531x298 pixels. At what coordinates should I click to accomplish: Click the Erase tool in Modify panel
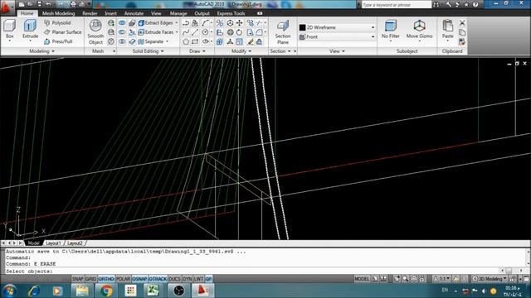[x=251, y=42]
